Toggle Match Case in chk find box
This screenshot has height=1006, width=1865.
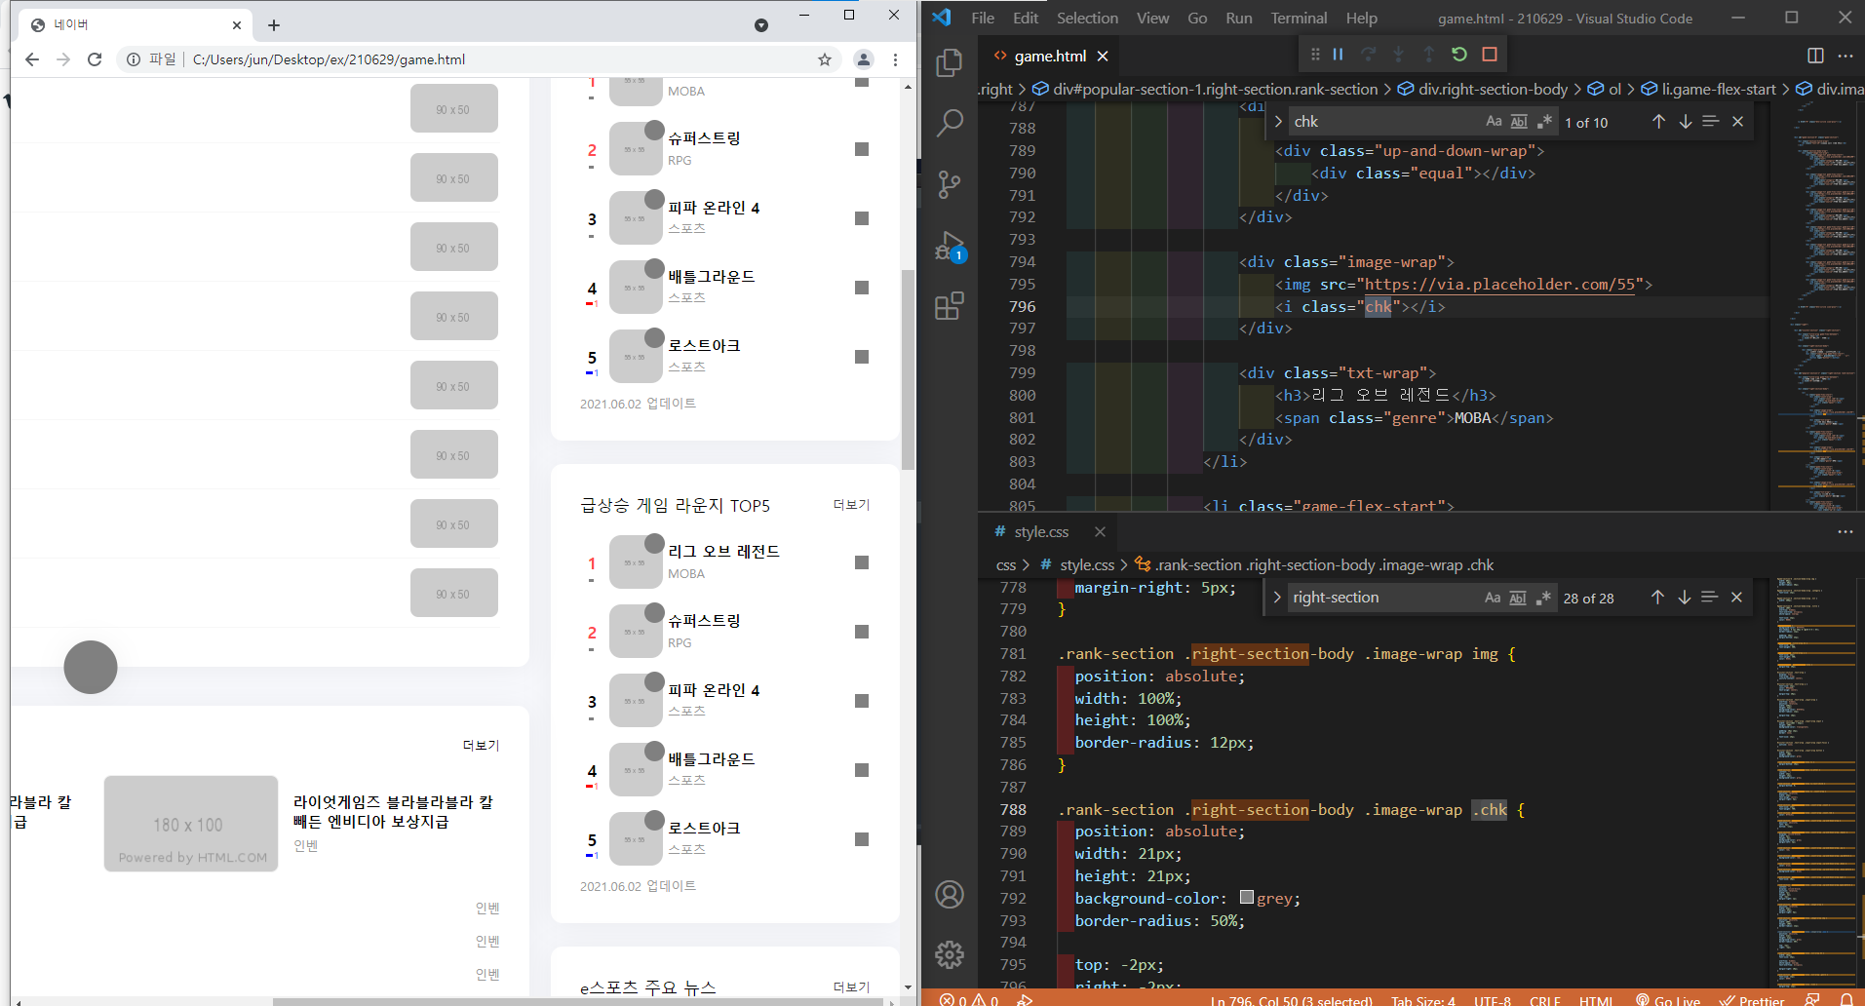(x=1493, y=122)
